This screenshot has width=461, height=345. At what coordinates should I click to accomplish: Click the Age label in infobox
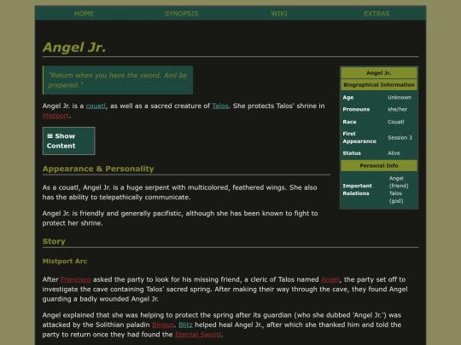(348, 97)
